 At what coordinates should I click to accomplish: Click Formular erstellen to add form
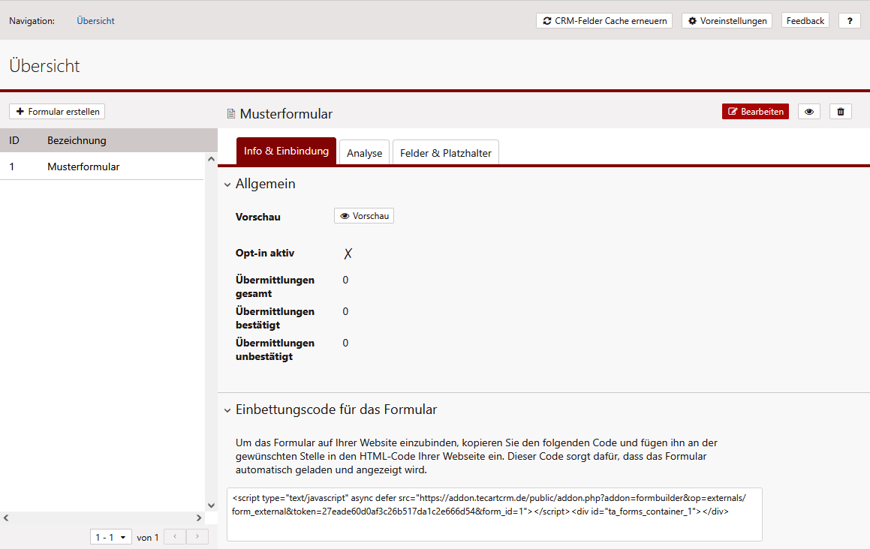click(x=57, y=112)
